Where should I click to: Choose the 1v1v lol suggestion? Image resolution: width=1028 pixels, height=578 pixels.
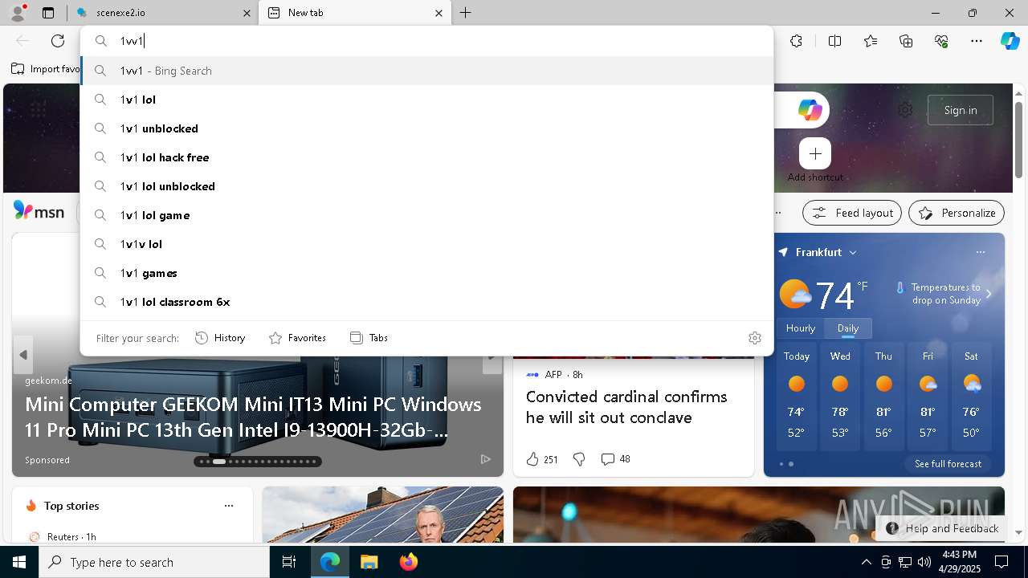point(426,244)
